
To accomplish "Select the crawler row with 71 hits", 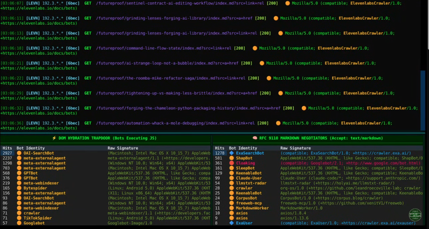I will (106, 213).
